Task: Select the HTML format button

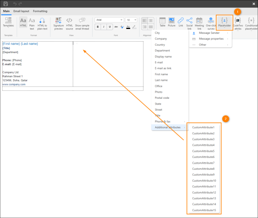Action: tap(23, 22)
